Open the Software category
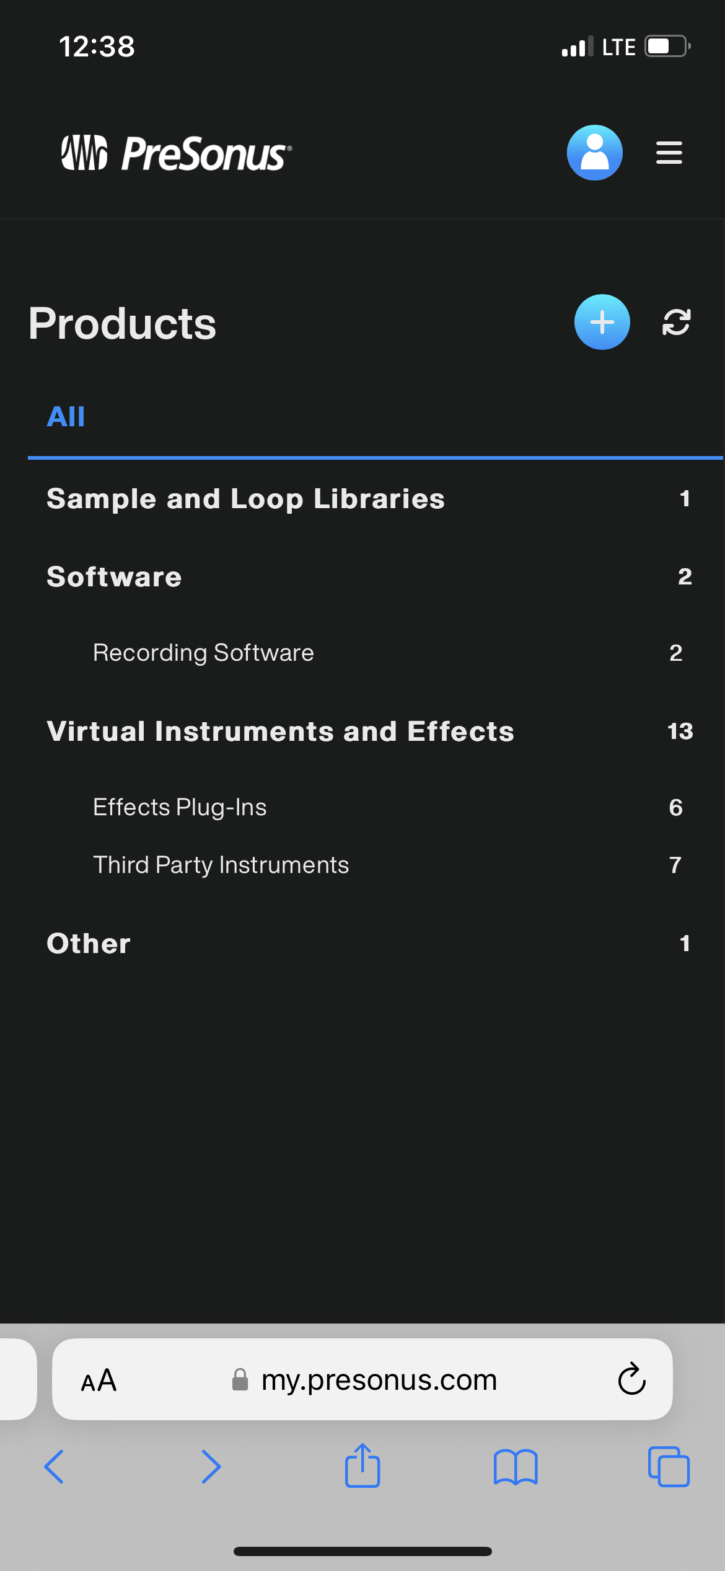Viewport: 725px width, 1571px height. 370,577
